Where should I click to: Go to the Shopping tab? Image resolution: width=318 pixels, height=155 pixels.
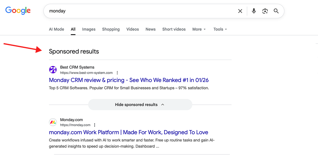111,29
